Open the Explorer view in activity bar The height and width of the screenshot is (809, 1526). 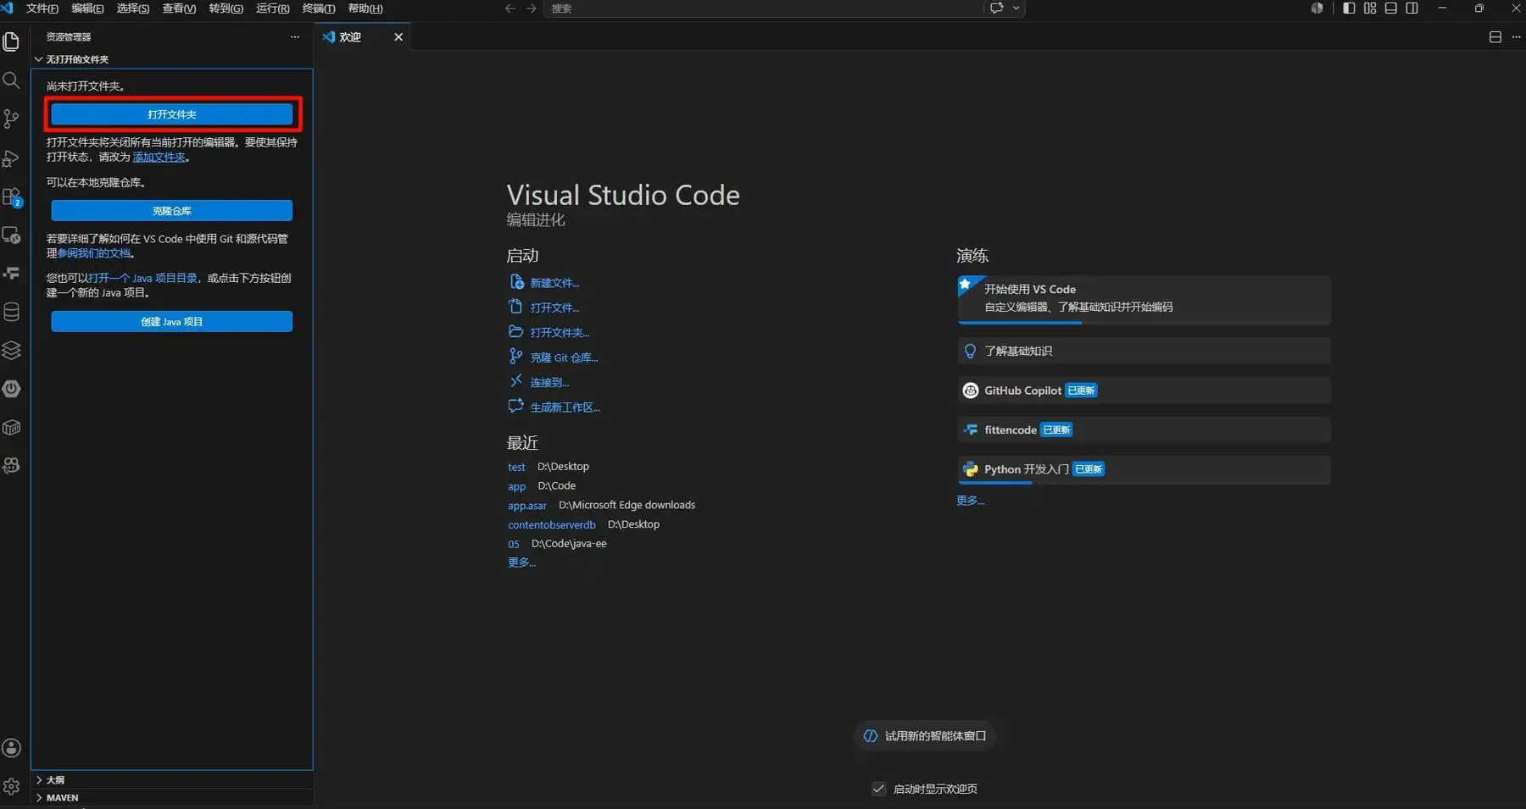[x=12, y=42]
